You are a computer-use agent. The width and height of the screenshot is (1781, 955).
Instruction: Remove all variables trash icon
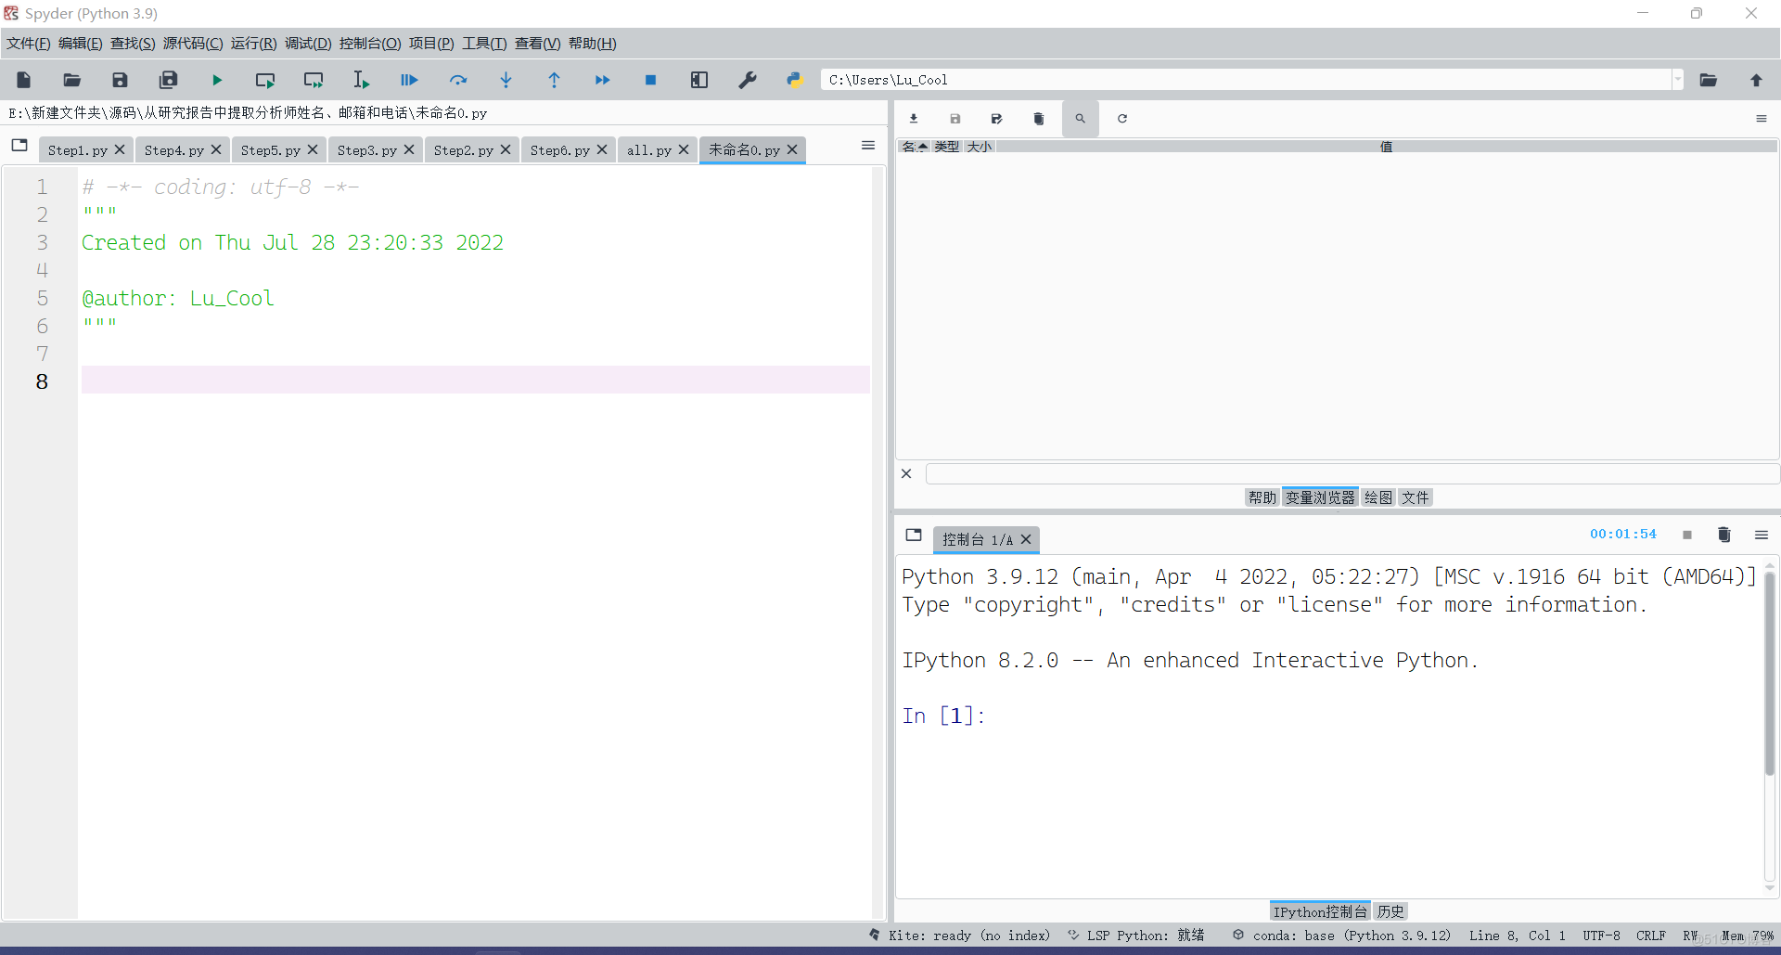click(1039, 119)
